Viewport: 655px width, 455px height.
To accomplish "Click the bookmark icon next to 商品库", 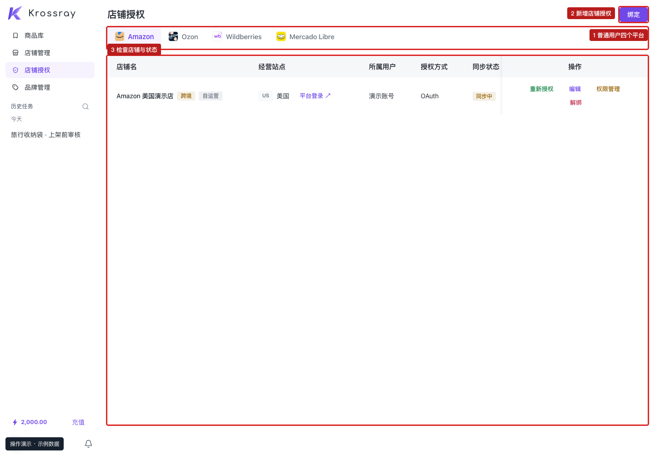I will click(x=15, y=35).
